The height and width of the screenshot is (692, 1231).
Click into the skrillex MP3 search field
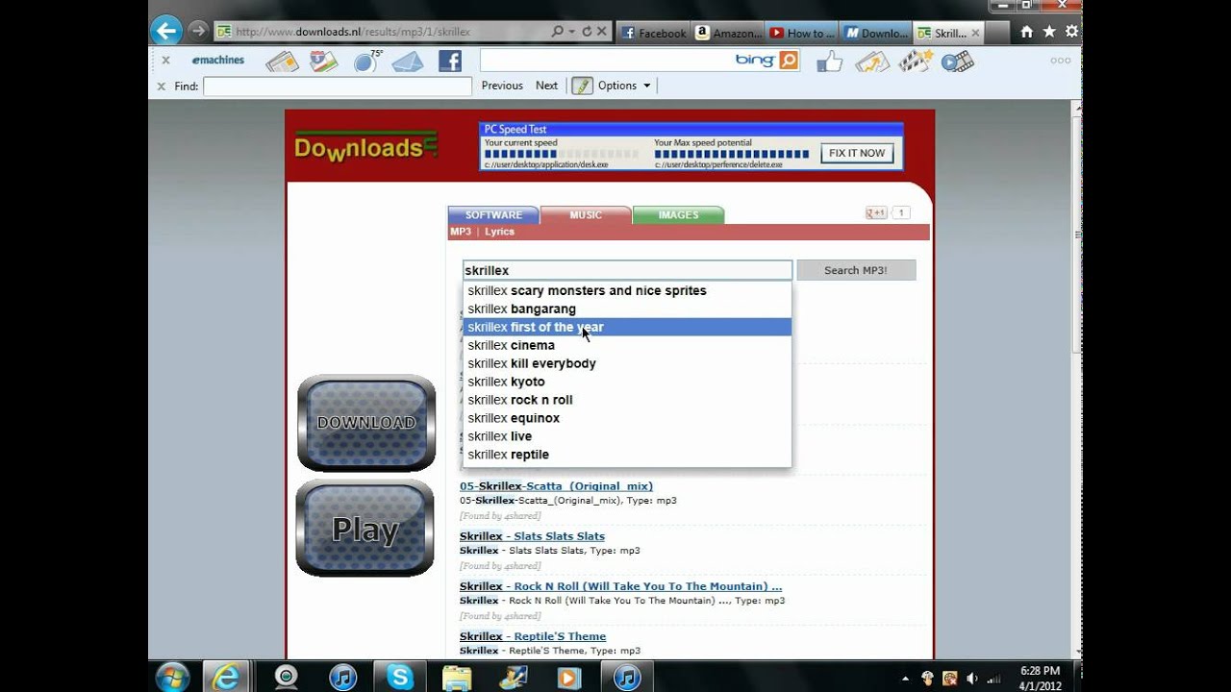click(627, 270)
